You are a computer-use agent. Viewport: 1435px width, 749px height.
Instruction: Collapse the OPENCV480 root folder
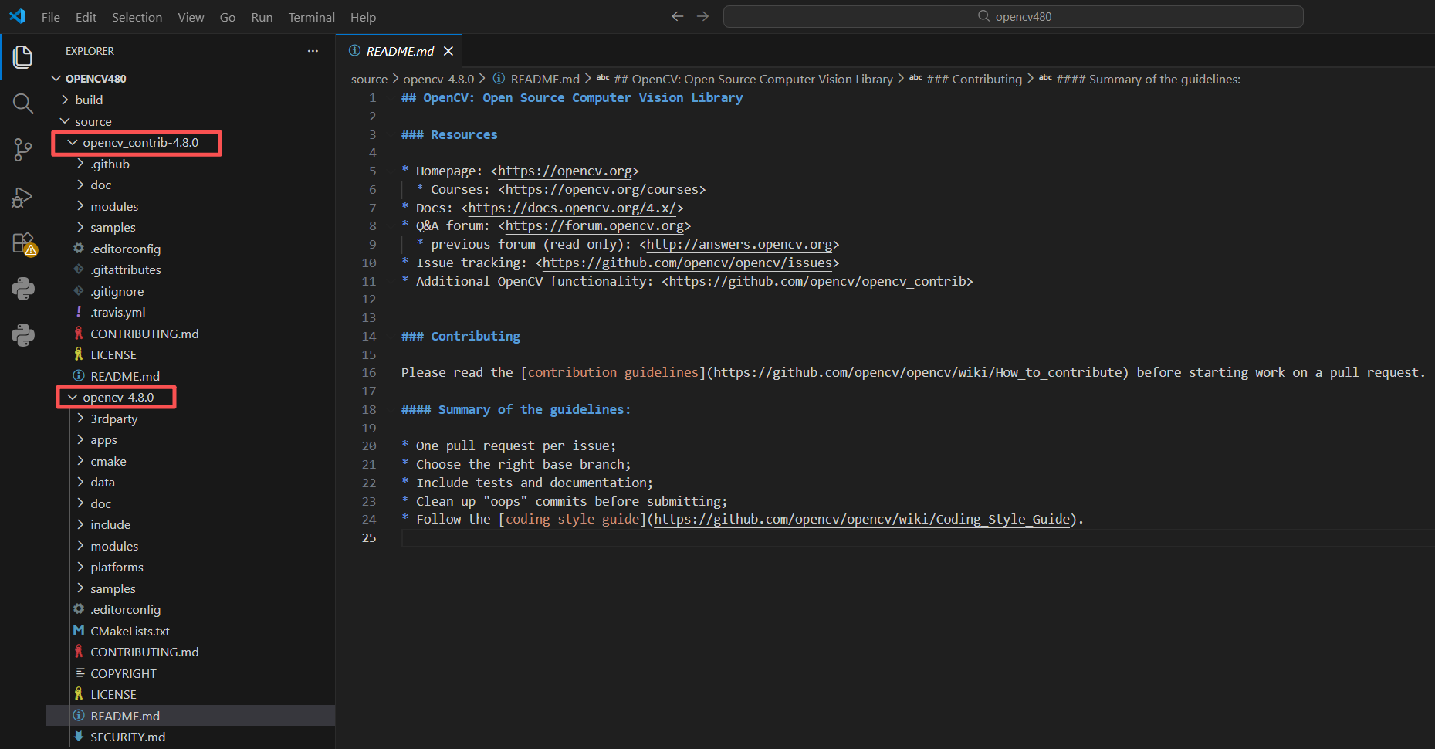pyautogui.click(x=191, y=79)
